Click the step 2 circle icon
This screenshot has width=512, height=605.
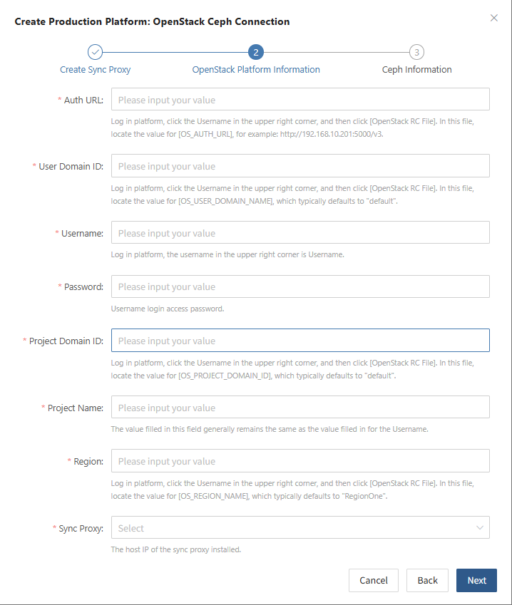coord(255,52)
